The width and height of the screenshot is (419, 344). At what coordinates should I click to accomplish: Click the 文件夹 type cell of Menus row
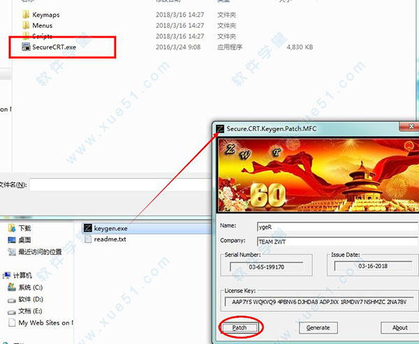click(226, 25)
